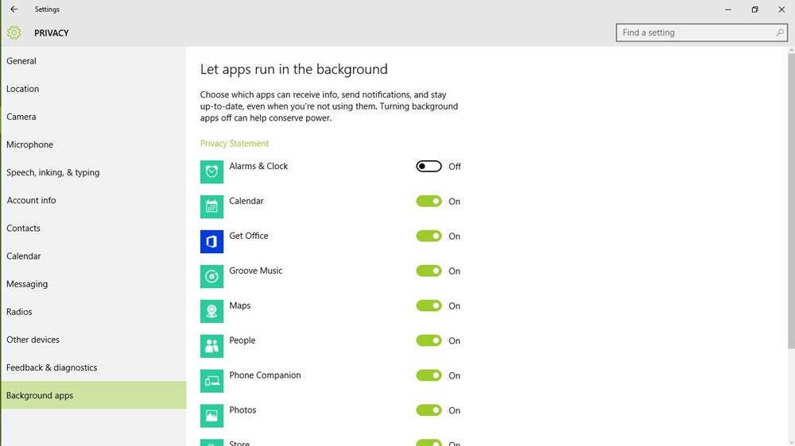Click the Find a setting search box

coord(696,33)
